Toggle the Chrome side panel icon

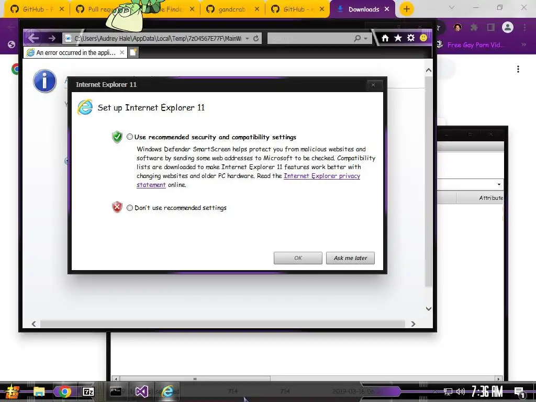[491, 27]
